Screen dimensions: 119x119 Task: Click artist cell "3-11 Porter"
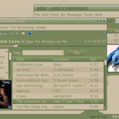pos(63,75)
